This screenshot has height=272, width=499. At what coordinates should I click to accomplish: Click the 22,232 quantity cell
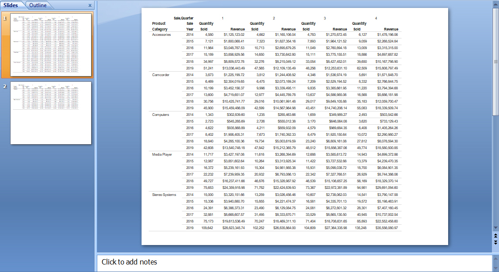coord(208,174)
